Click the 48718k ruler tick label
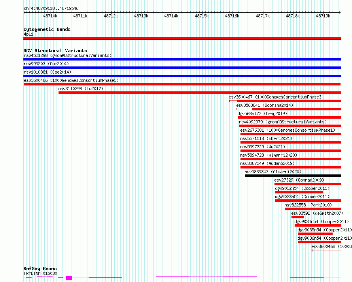Viewport: 352px width, 282px height. (x=293, y=16)
